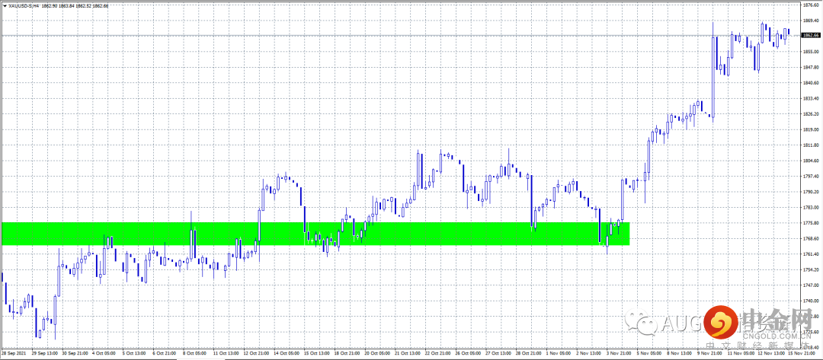Click the 1869.40 price scale label
This screenshot has height=360, width=823.
tap(810, 21)
